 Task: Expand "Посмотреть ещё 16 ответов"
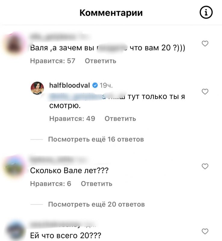(x=96, y=139)
